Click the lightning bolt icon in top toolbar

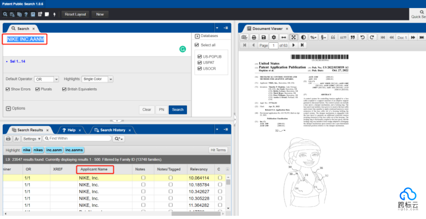54,14
